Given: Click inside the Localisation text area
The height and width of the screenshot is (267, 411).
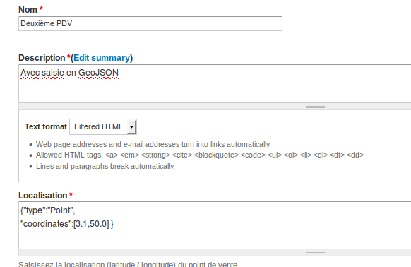Looking at the screenshot, I should (215, 225).
